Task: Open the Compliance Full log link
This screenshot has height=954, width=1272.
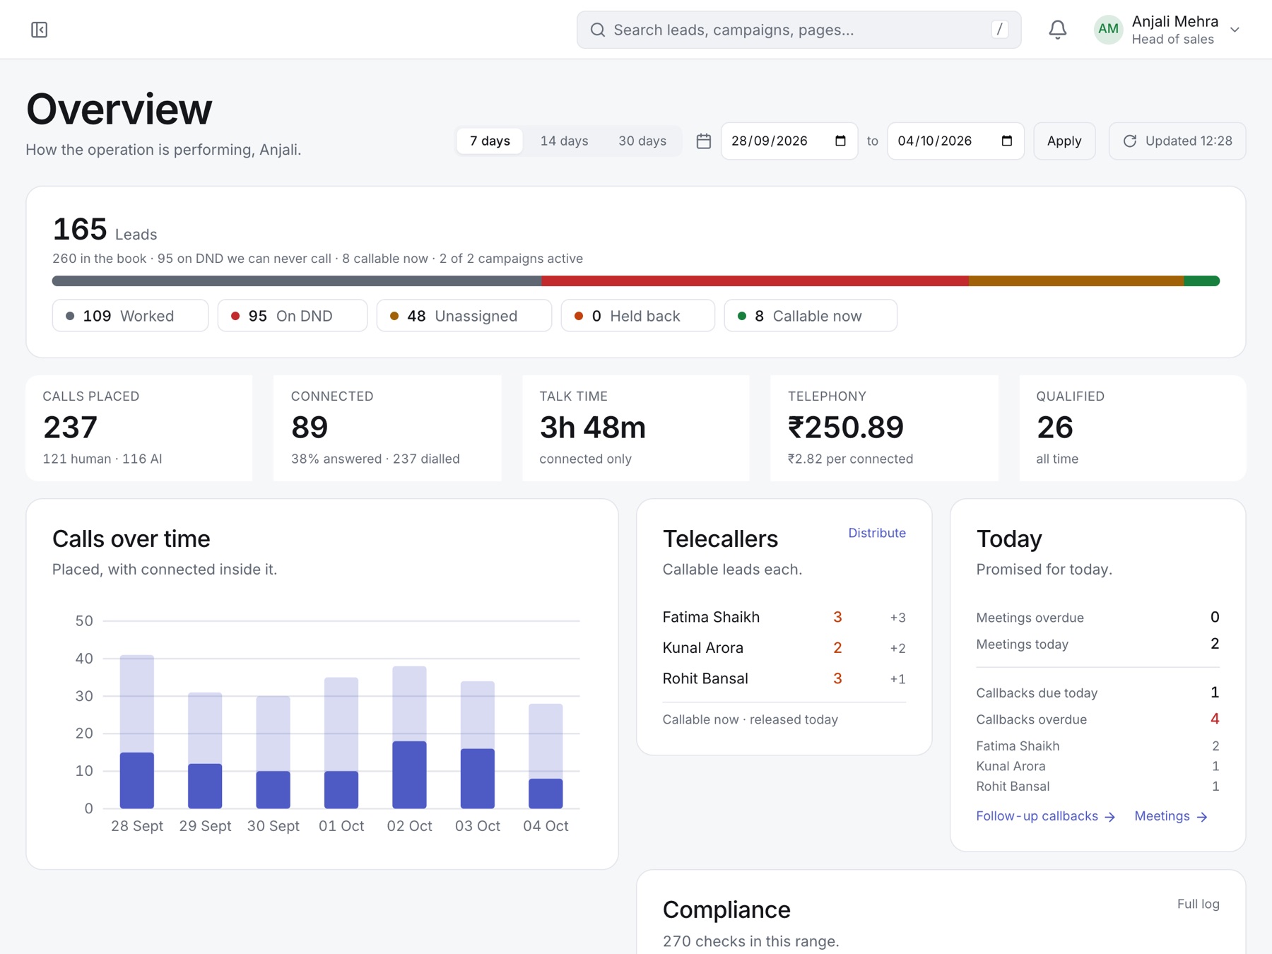Action: click(1198, 904)
